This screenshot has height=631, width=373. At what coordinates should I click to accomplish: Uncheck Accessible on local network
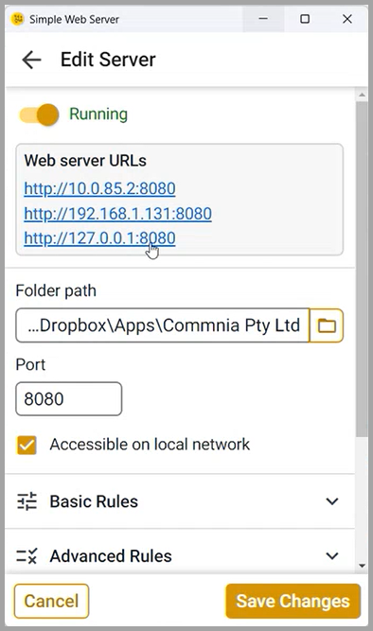pyautogui.click(x=27, y=445)
